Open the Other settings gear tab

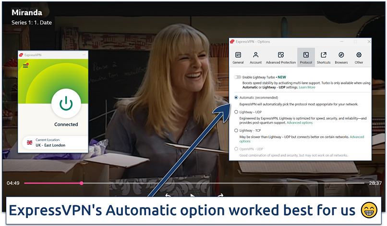(359, 57)
